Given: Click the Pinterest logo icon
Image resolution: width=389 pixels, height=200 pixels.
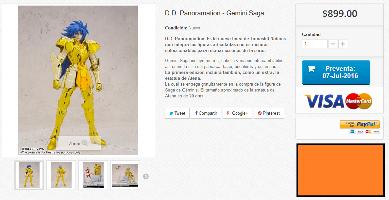Looking at the screenshot, I should (260, 113).
